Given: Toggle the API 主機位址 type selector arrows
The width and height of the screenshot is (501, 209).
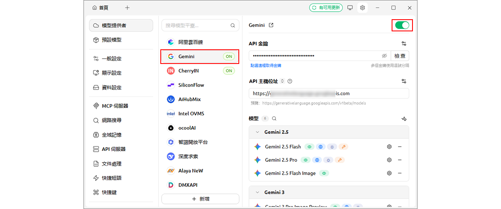Looking at the screenshot, I should click(x=282, y=81).
